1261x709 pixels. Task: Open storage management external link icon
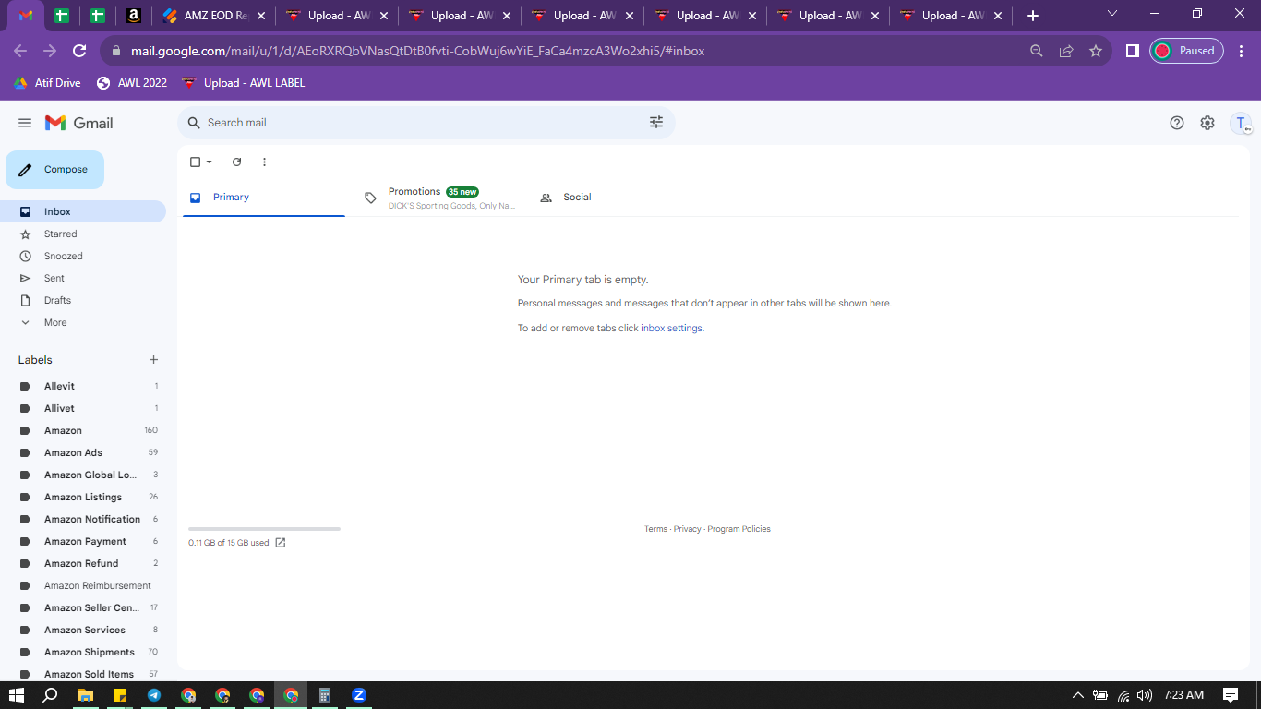[281, 543]
